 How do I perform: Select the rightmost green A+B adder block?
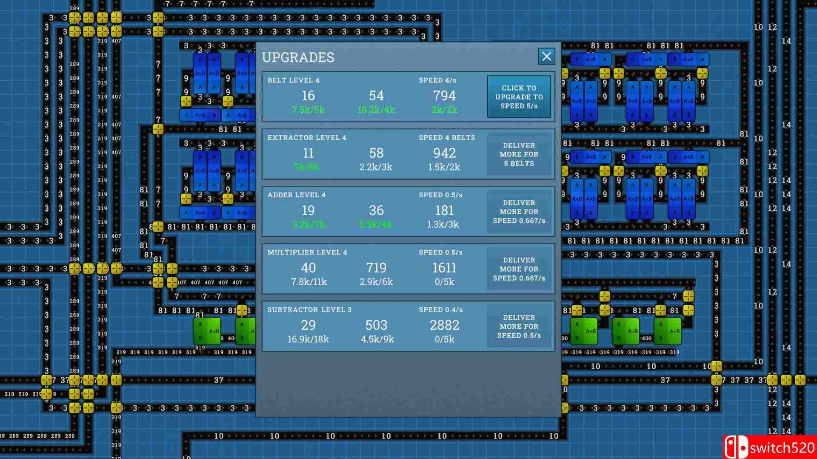coord(668,331)
